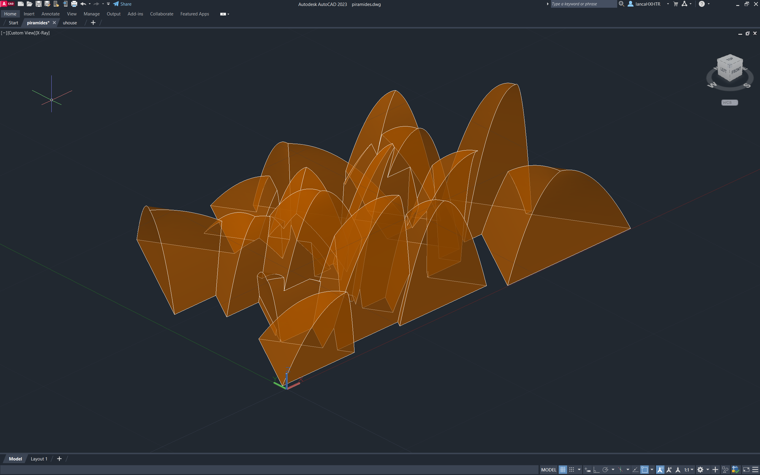Open the Quick Access Toolbar customize dropdown
The height and width of the screenshot is (475, 760).
pyautogui.click(x=108, y=4)
